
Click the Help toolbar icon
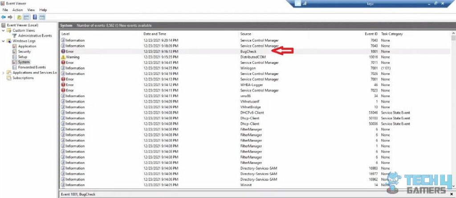pos(35,17)
